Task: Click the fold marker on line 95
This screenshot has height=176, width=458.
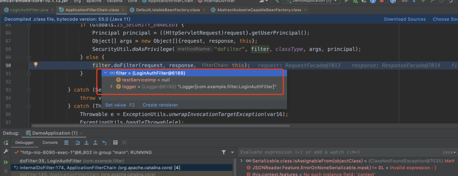Action: click(x=29, y=106)
